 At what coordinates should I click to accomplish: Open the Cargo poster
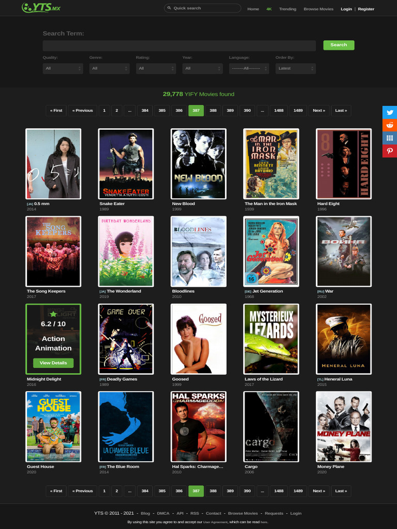tap(271, 427)
